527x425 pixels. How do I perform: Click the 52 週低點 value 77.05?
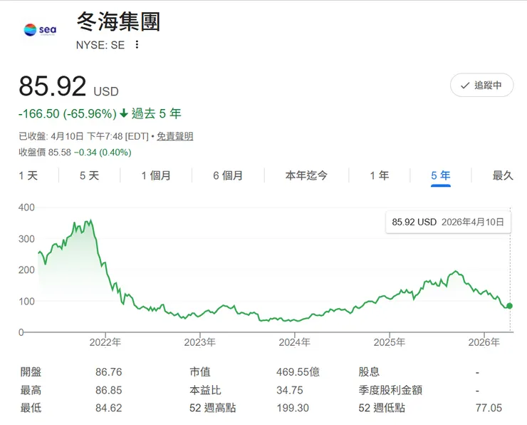[x=489, y=408]
